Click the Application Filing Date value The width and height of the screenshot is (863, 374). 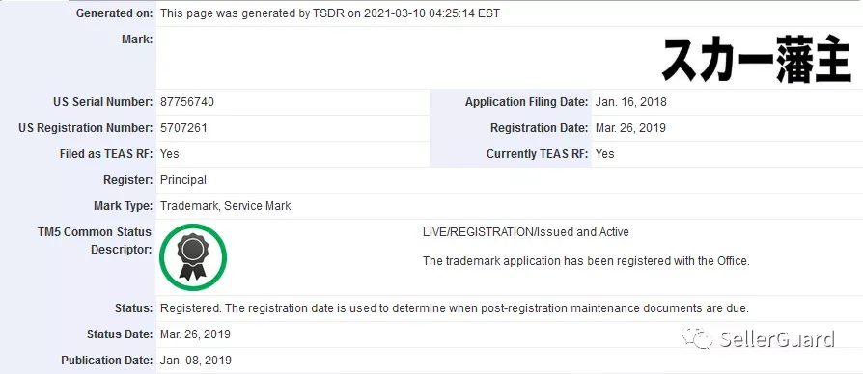[630, 102]
